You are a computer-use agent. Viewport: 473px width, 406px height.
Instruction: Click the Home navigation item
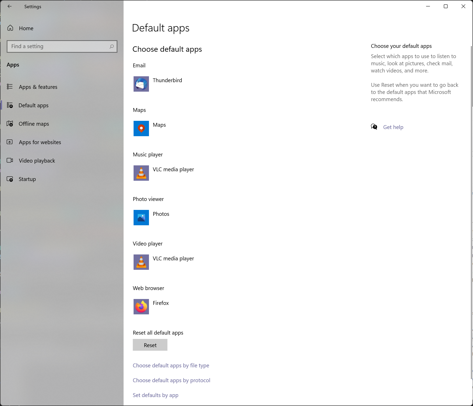(26, 28)
